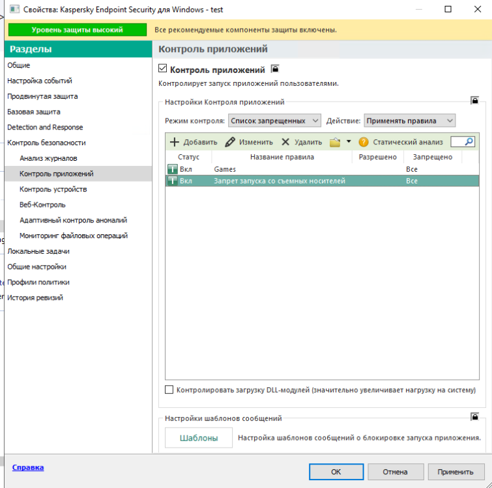Click the question mark Статический анализ icon
Screen dimensions: 492x488
coord(364,142)
